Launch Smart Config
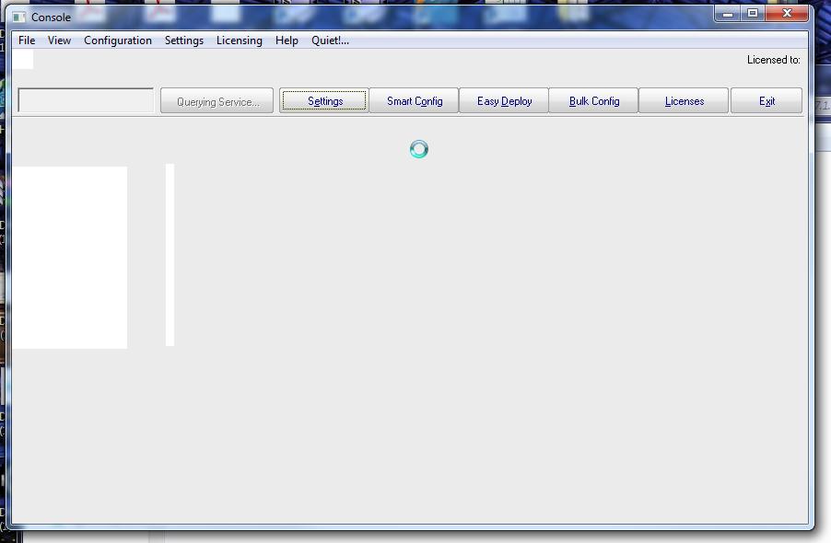Viewport: 831px width, 543px height. click(413, 100)
